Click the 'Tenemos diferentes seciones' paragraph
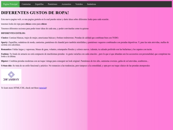 click(x=45, y=29)
